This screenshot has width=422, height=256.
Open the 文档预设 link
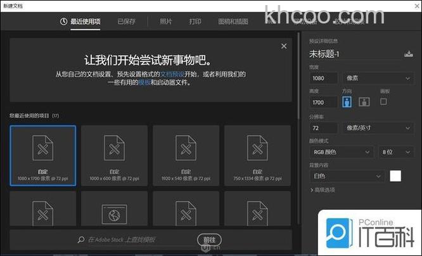click(x=172, y=74)
